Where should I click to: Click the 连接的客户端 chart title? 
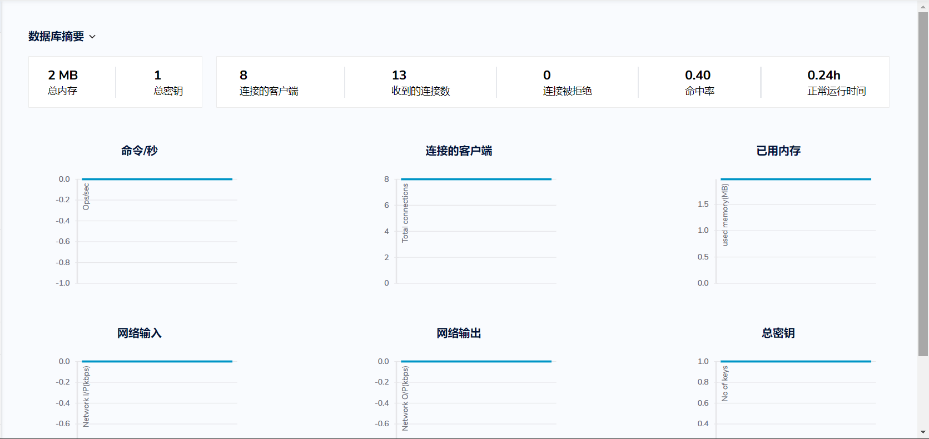(x=459, y=151)
